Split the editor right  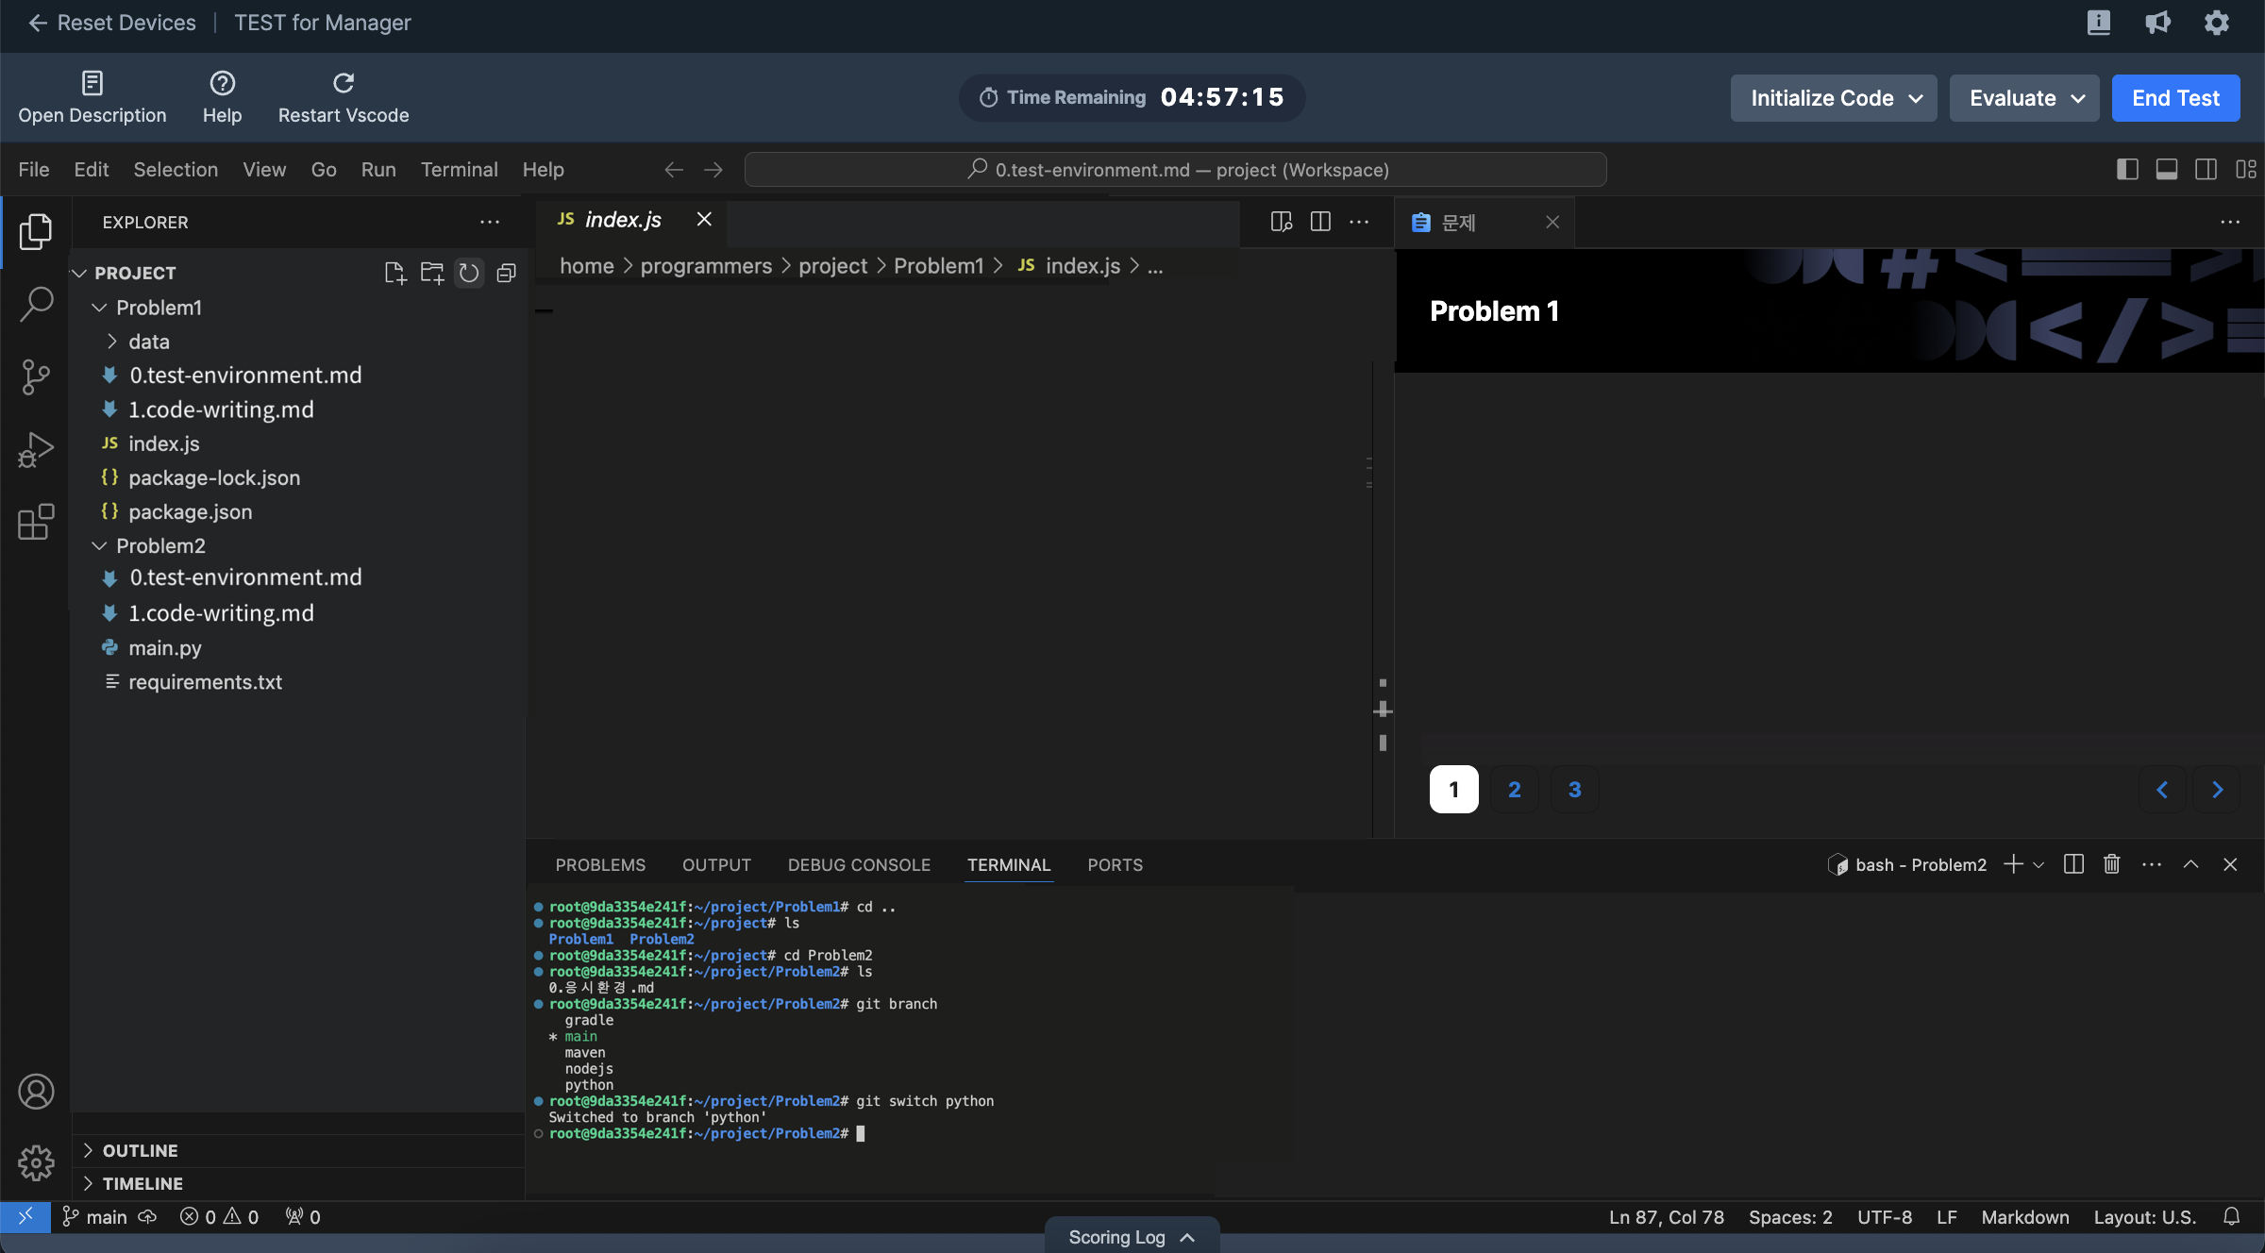pyautogui.click(x=1320, y=221)
